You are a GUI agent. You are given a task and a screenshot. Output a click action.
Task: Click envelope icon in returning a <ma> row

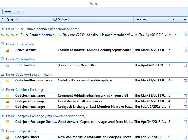7,96
